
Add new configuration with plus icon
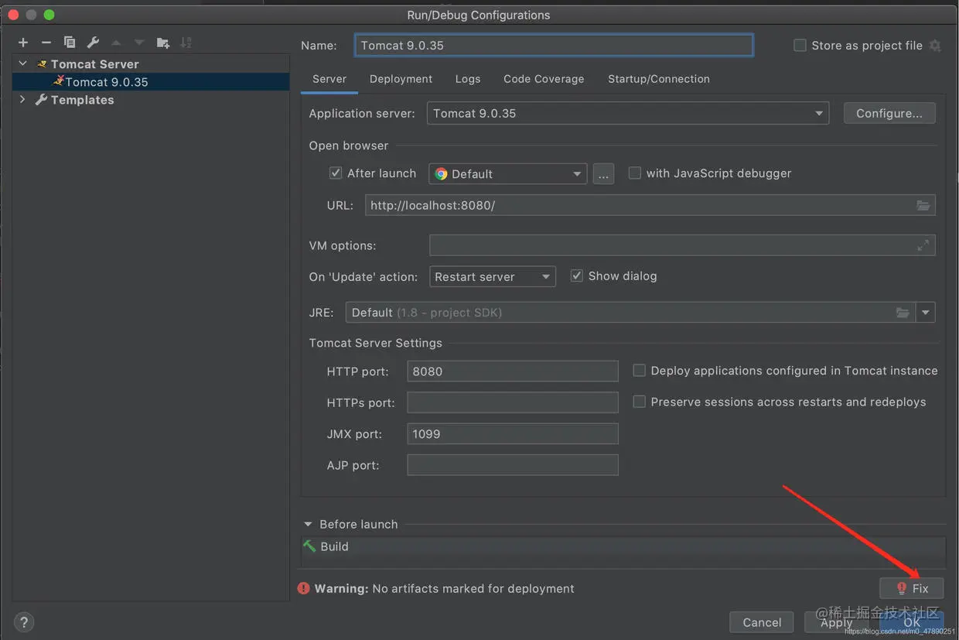[23, 43]
